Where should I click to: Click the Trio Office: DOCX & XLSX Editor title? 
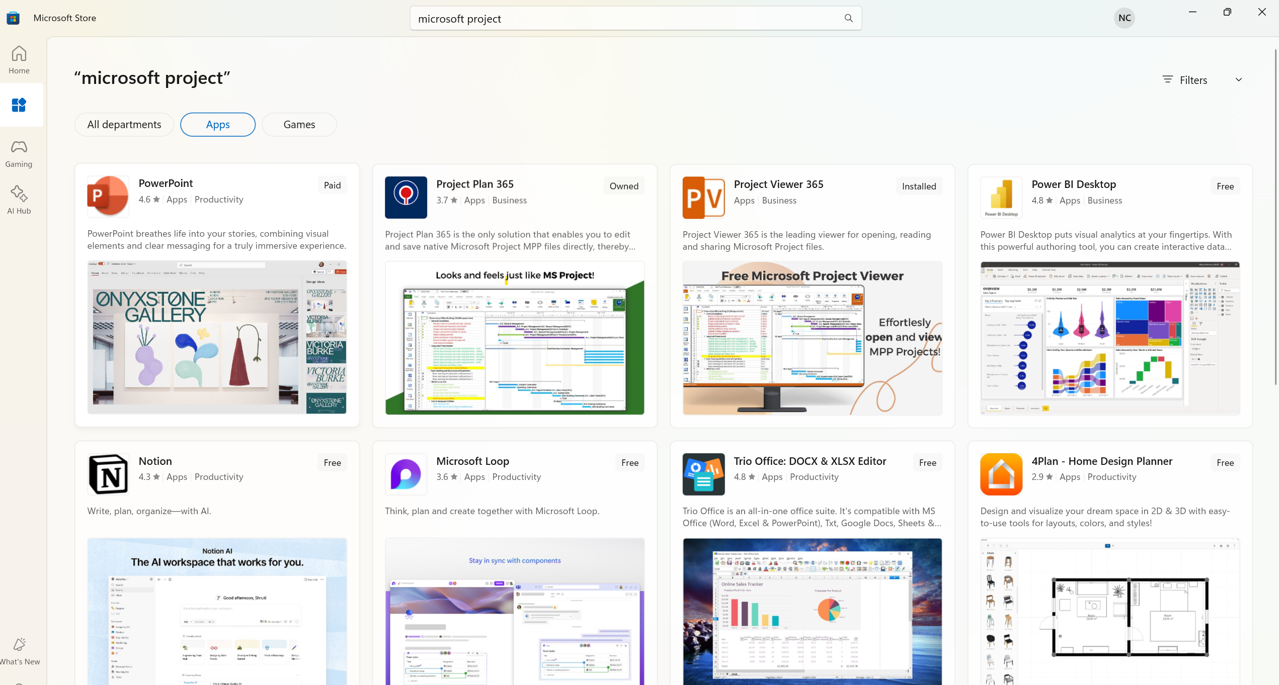click(x=810, y=461)
